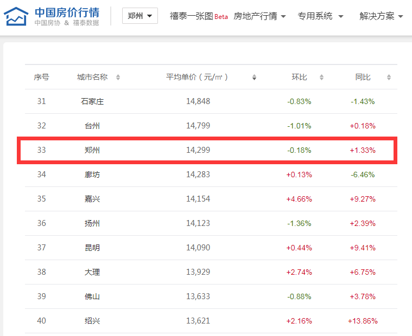Click price 14,799 for 台州

(198, 126)
